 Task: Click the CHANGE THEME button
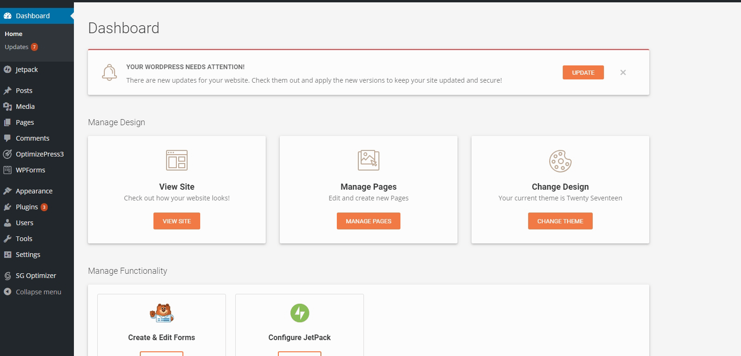[560, 221]
